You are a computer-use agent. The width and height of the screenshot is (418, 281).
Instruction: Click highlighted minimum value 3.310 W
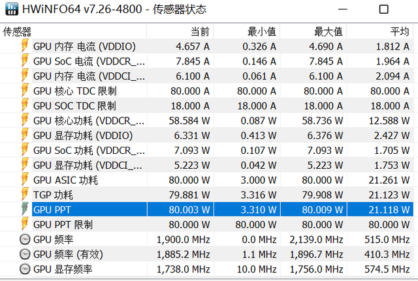coord(259,210)
